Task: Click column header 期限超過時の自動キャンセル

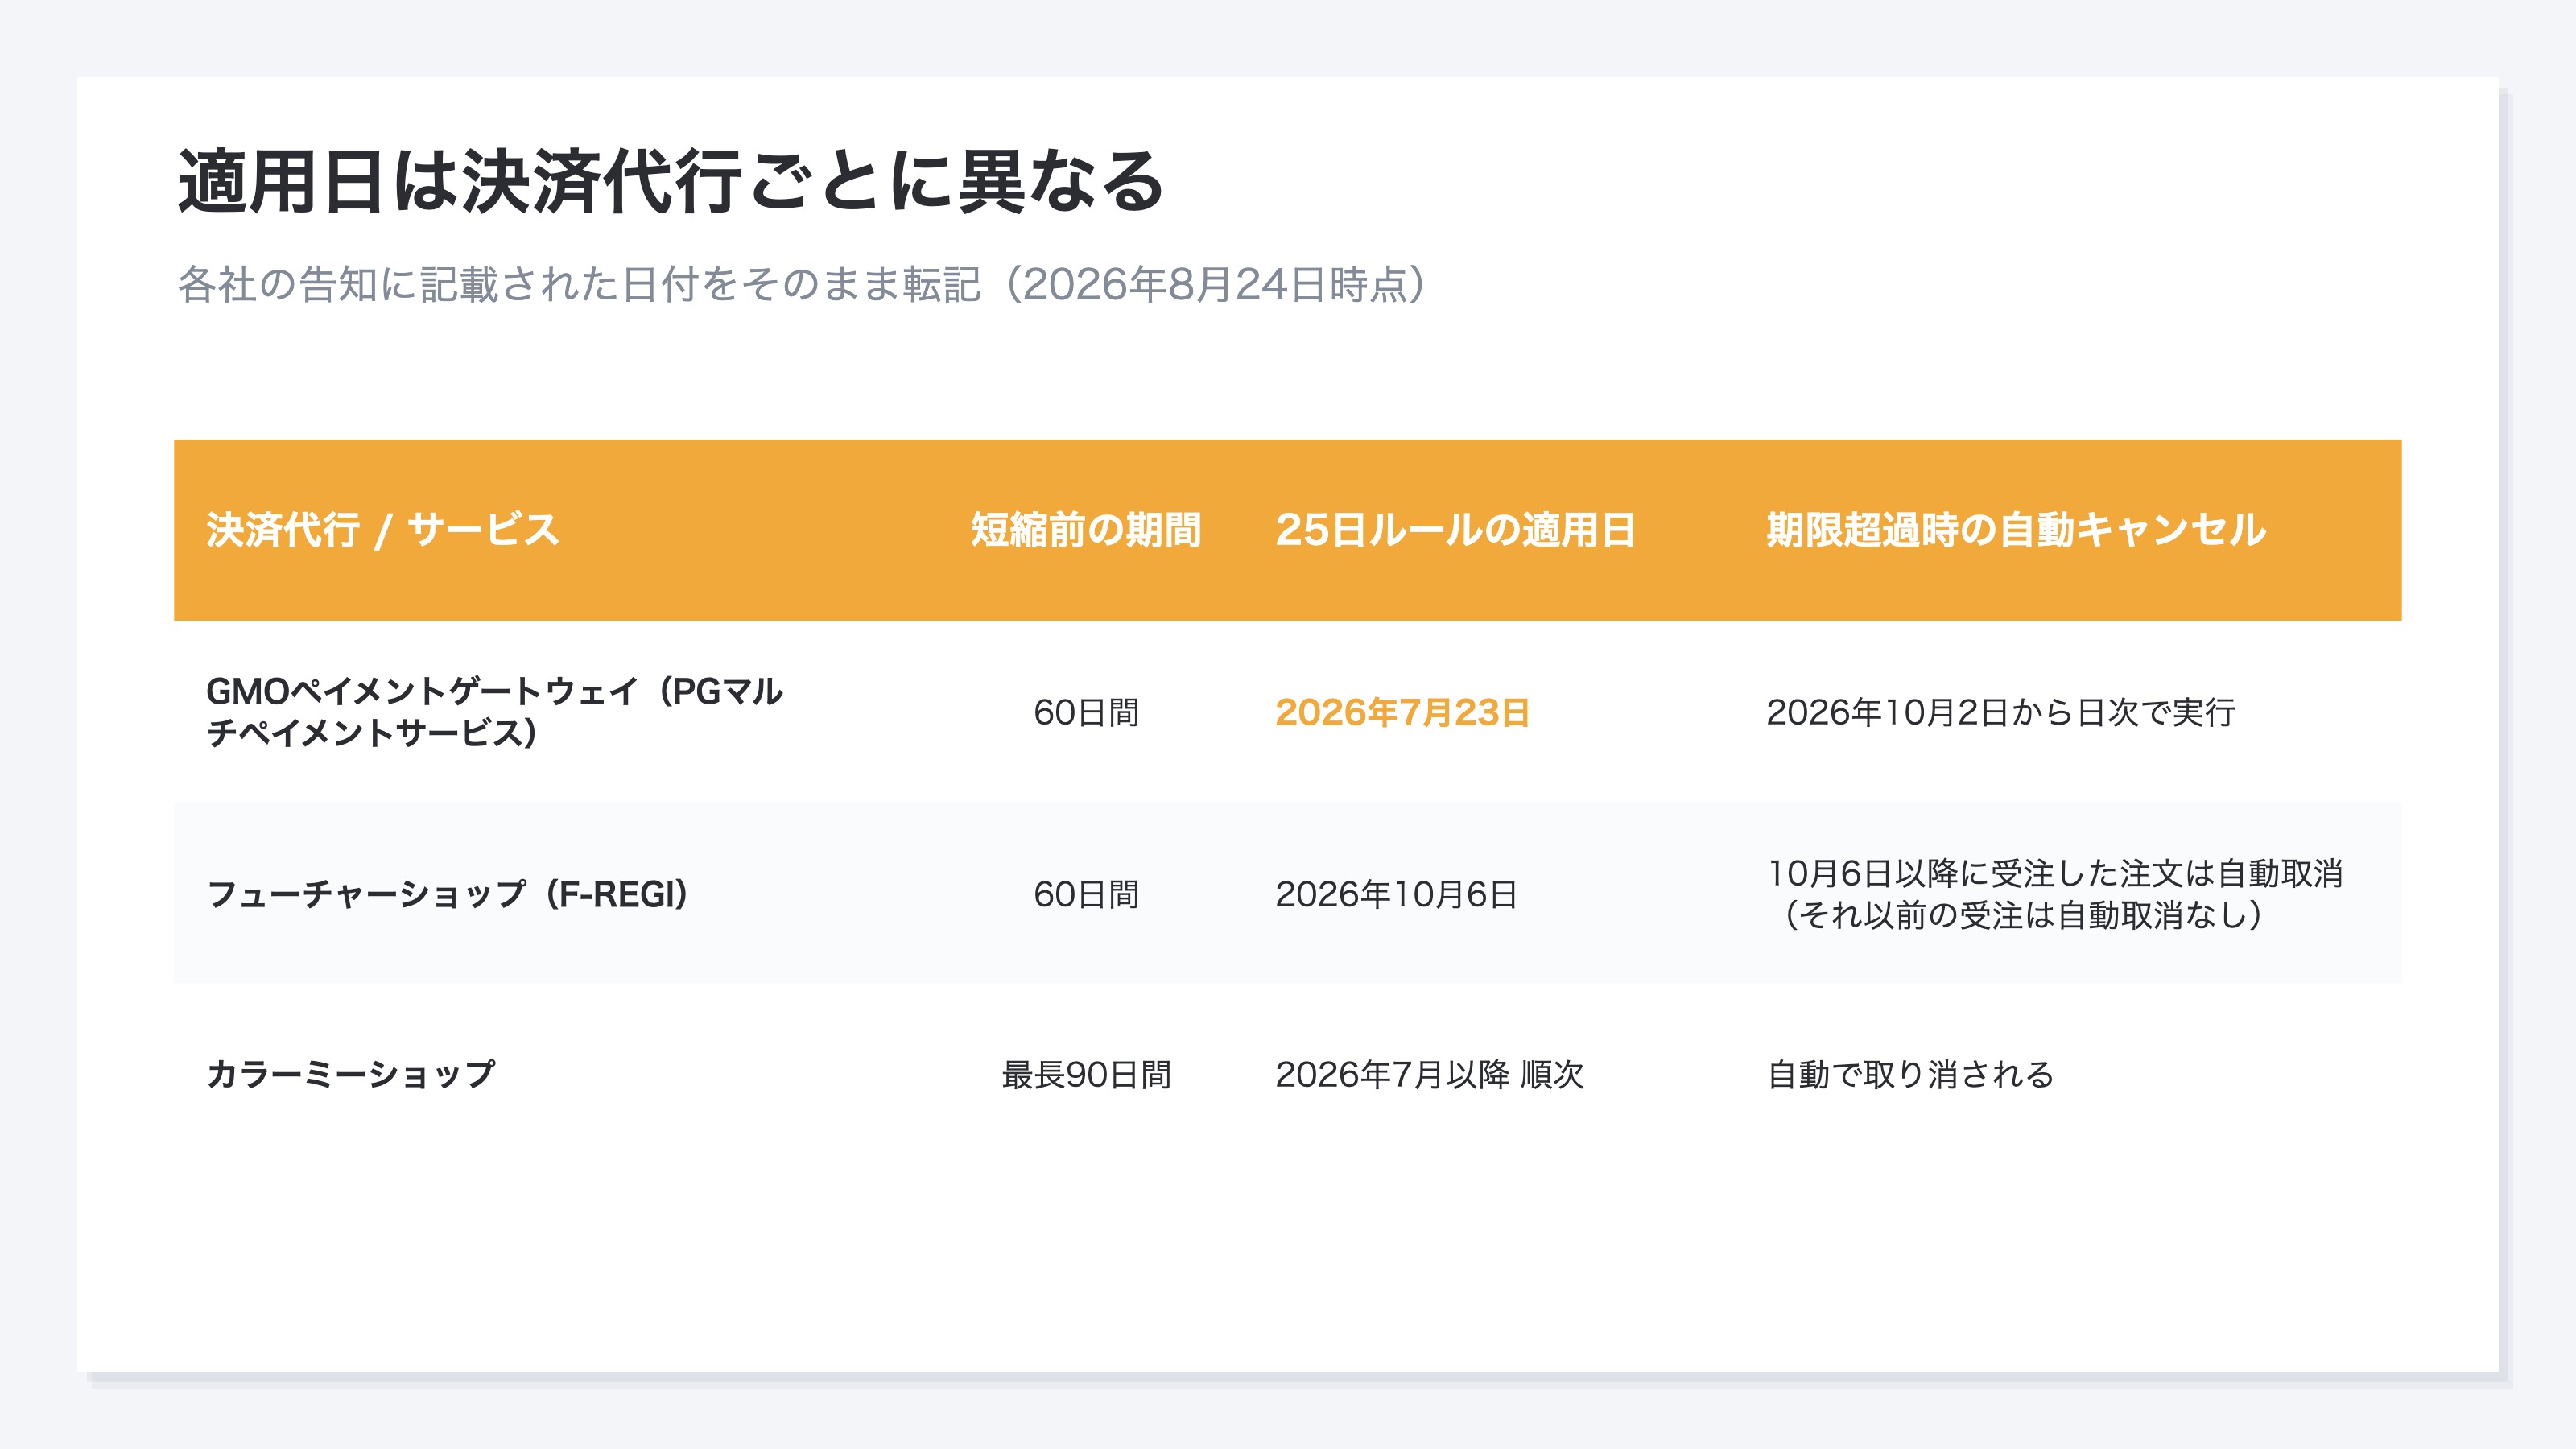Action: click(x=2016, y=530)
